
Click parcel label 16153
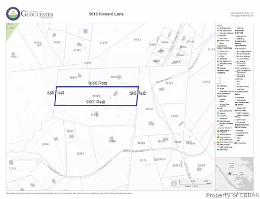point(143,160)
